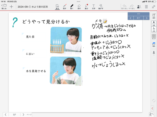Screen dimensions: 157x117
Task: Toggle the 発表 presentation mode
Action: pyautogui.click(x=154, y=24)
